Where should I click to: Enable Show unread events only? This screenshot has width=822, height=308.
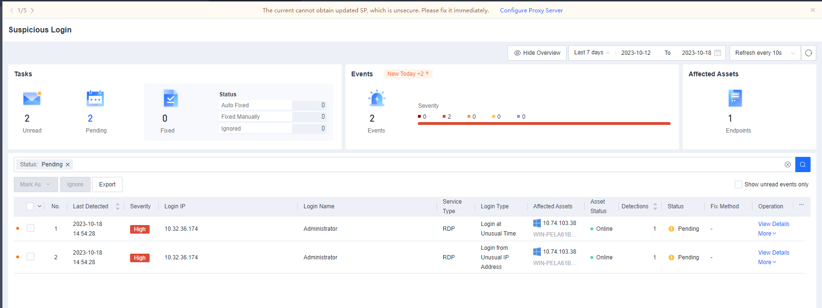click(x=739, y=185)
